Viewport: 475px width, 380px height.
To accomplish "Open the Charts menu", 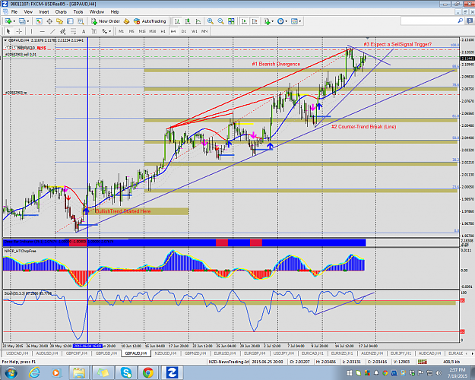I will coord(61,12).
